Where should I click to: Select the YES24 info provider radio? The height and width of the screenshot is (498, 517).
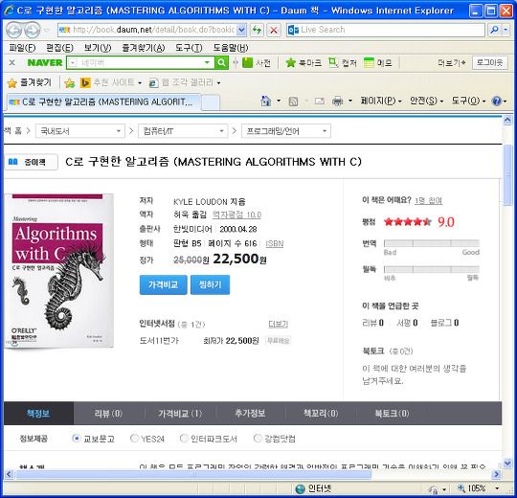click(134, 439)
